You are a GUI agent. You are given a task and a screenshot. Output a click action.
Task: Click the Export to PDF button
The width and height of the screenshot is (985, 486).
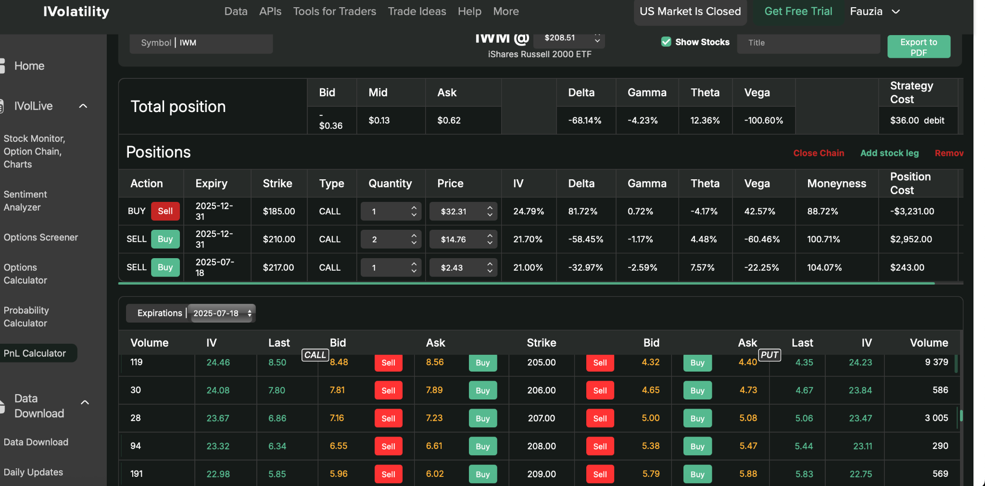click(919, 47)
